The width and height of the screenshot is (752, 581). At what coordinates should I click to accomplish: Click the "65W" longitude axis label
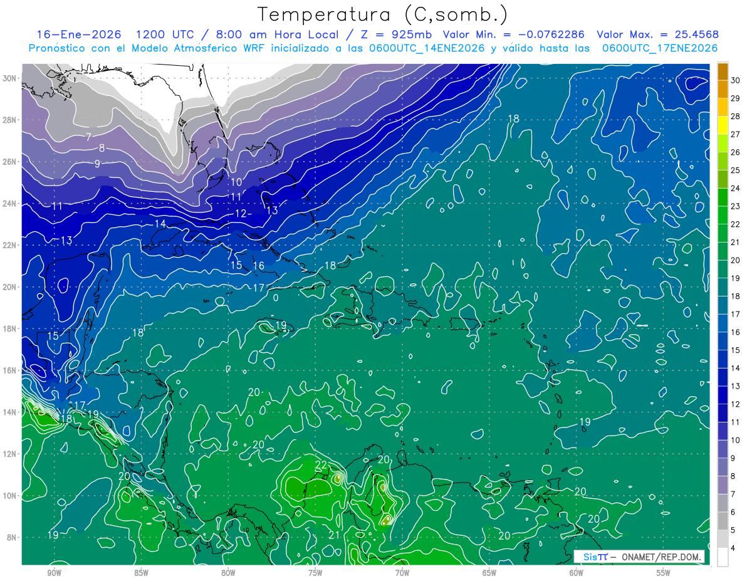pos(489,573)
